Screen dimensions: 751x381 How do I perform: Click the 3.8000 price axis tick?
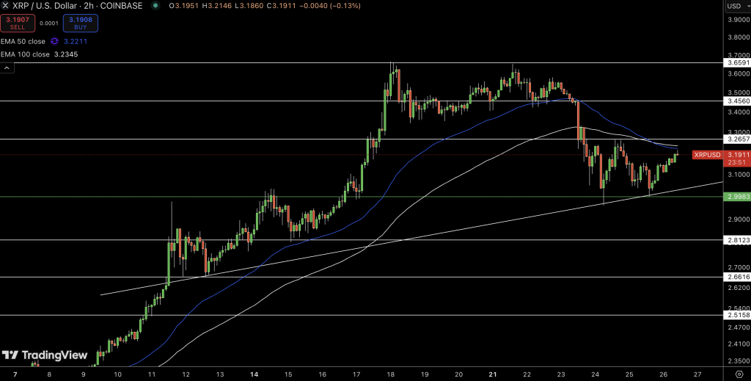pyautogui.click(x=738, y=37)
